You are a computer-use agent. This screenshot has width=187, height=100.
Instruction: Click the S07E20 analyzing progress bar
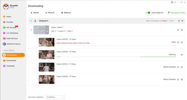tap(116, 57)
